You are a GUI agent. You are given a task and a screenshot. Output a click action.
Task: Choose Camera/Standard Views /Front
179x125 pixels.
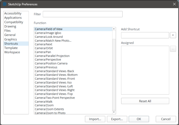click(73, 79)
